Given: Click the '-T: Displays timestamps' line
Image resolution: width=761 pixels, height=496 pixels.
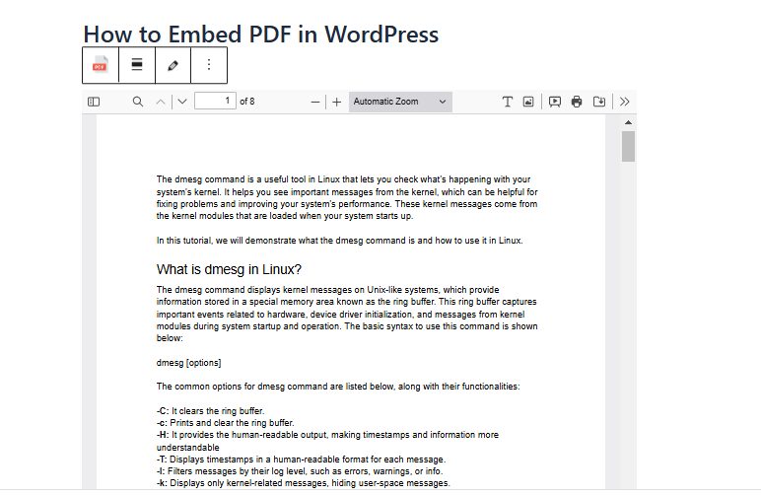Looking at the screenshot, I should tap(301, 460).
